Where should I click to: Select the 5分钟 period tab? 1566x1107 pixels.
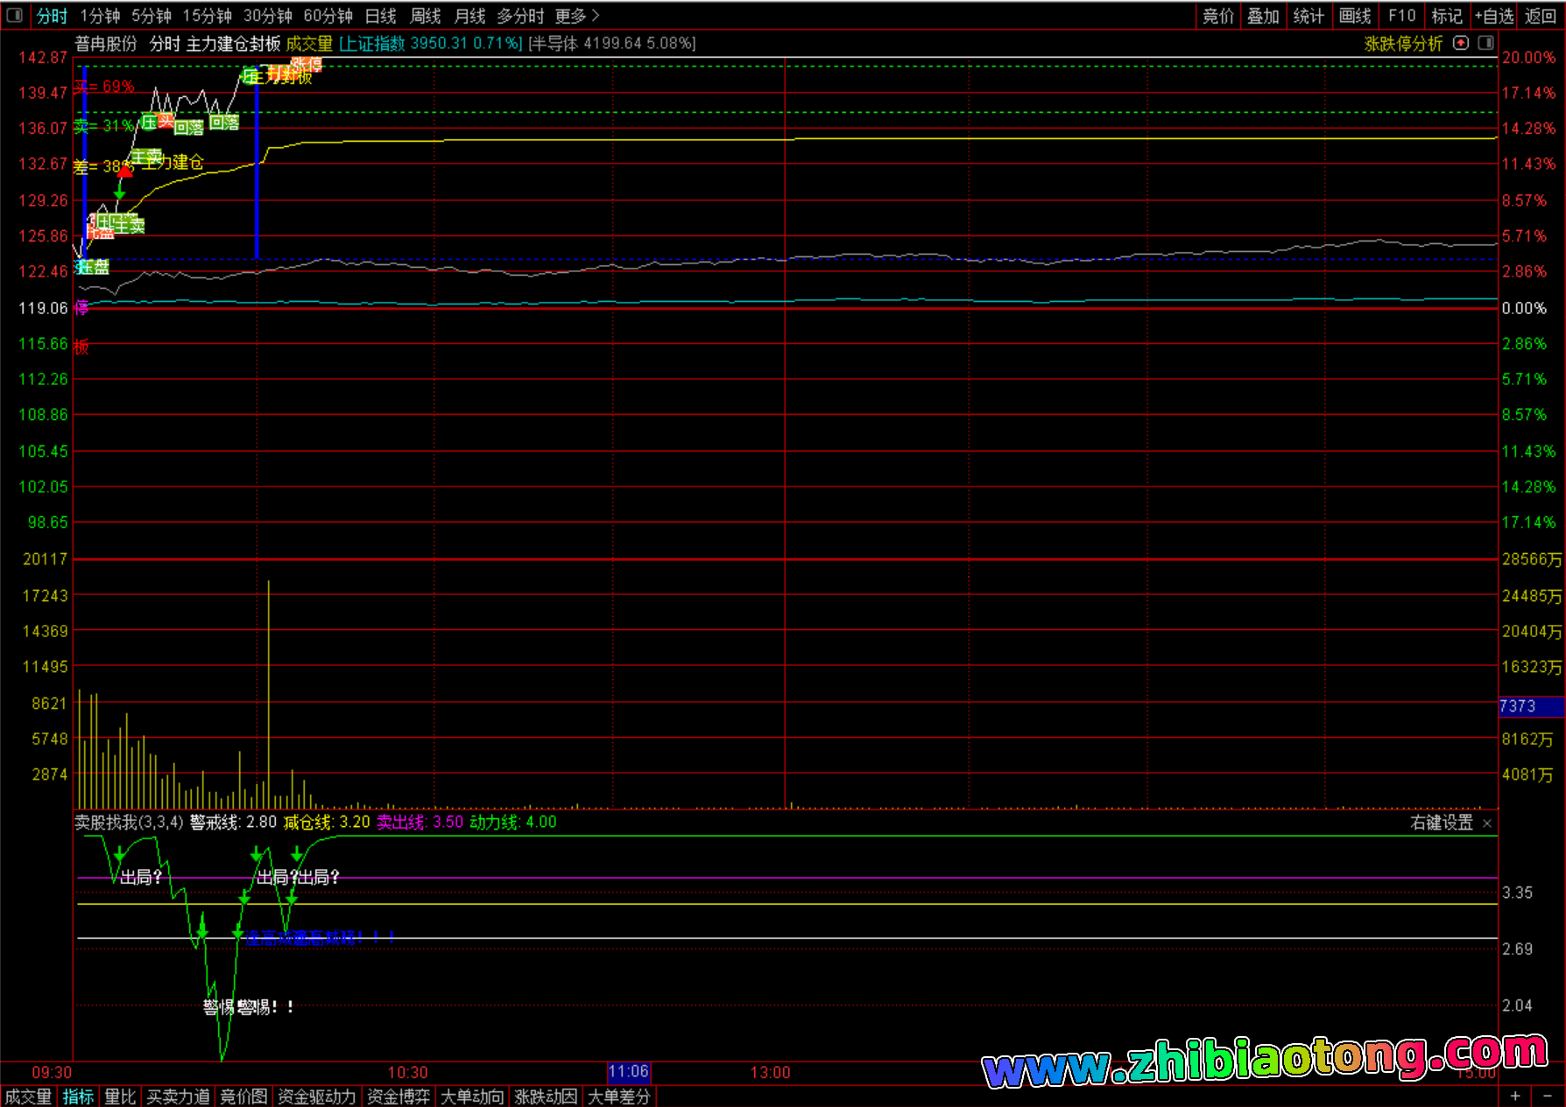(152, 16)
